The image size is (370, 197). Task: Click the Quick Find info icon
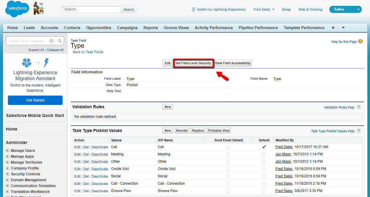coord(52,41)
